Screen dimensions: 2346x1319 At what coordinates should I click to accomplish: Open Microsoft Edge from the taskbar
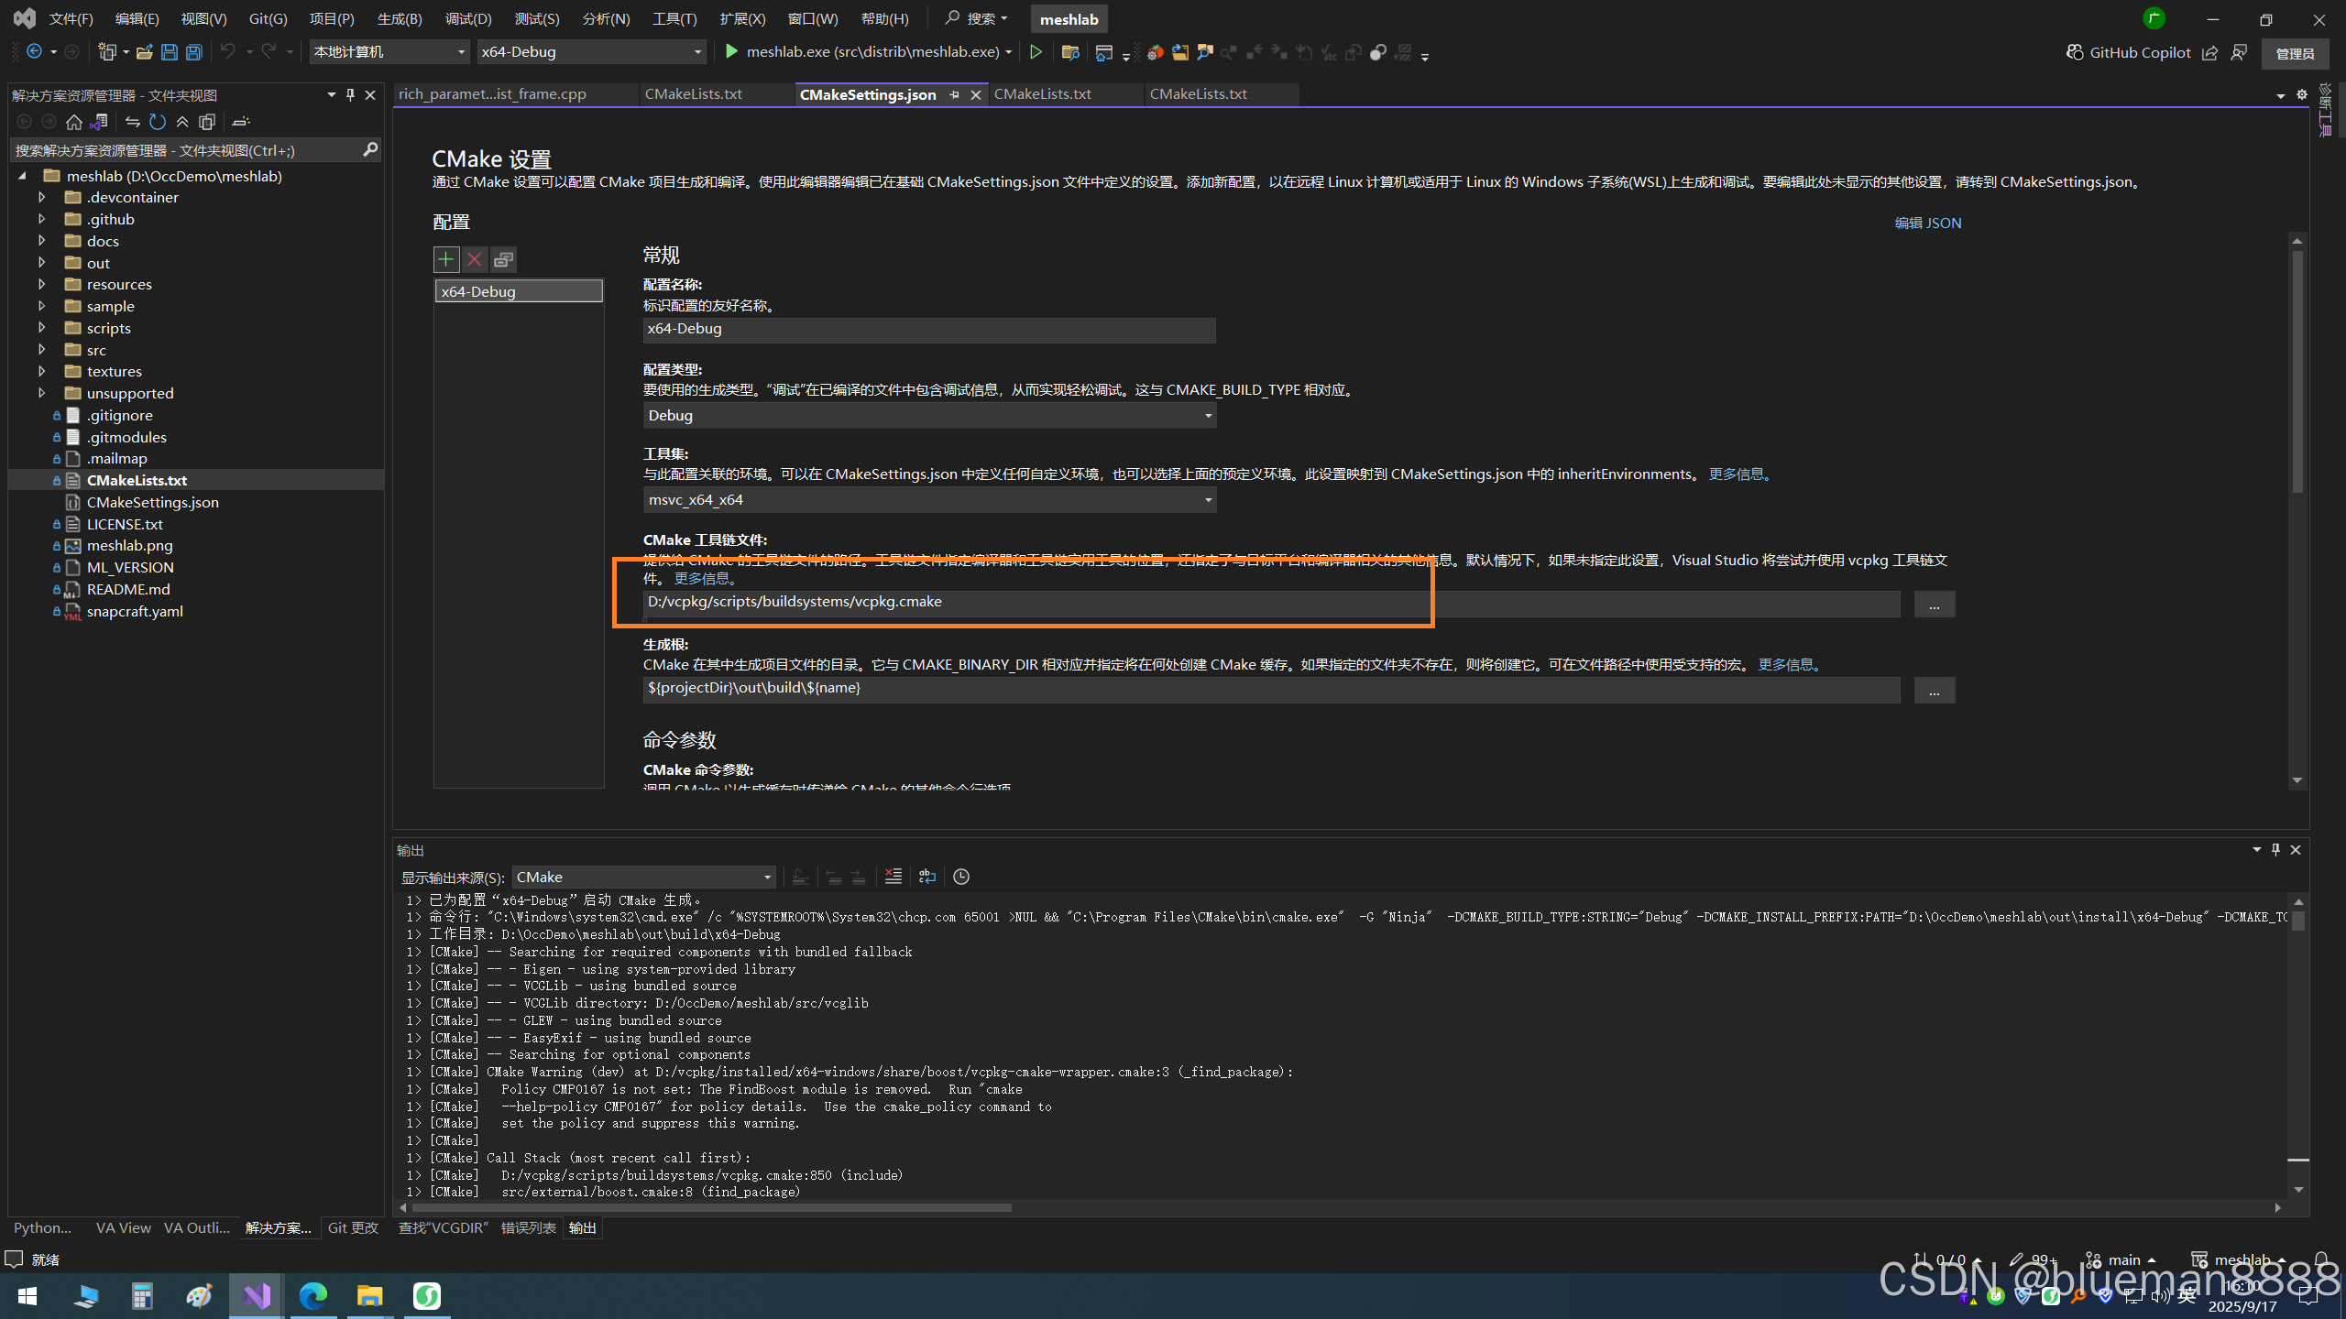tap(313, 1295)
